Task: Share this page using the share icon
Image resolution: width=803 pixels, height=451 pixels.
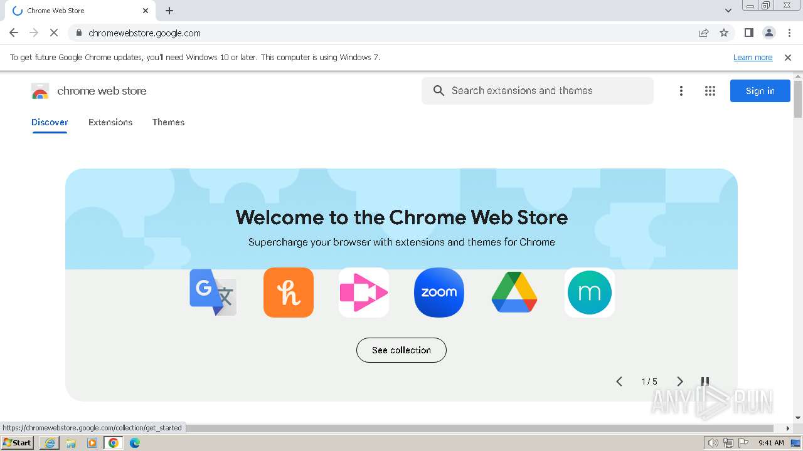Action: 704,33
